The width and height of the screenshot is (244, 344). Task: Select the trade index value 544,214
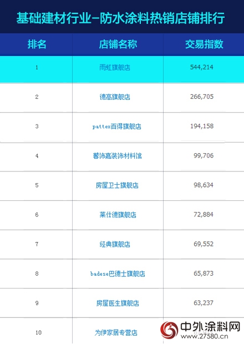coord(202,67)
